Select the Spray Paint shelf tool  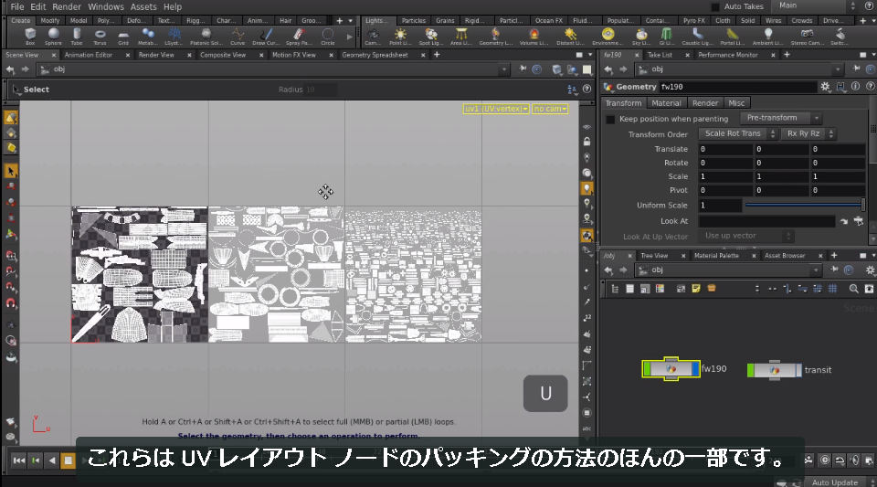[299, 37]
